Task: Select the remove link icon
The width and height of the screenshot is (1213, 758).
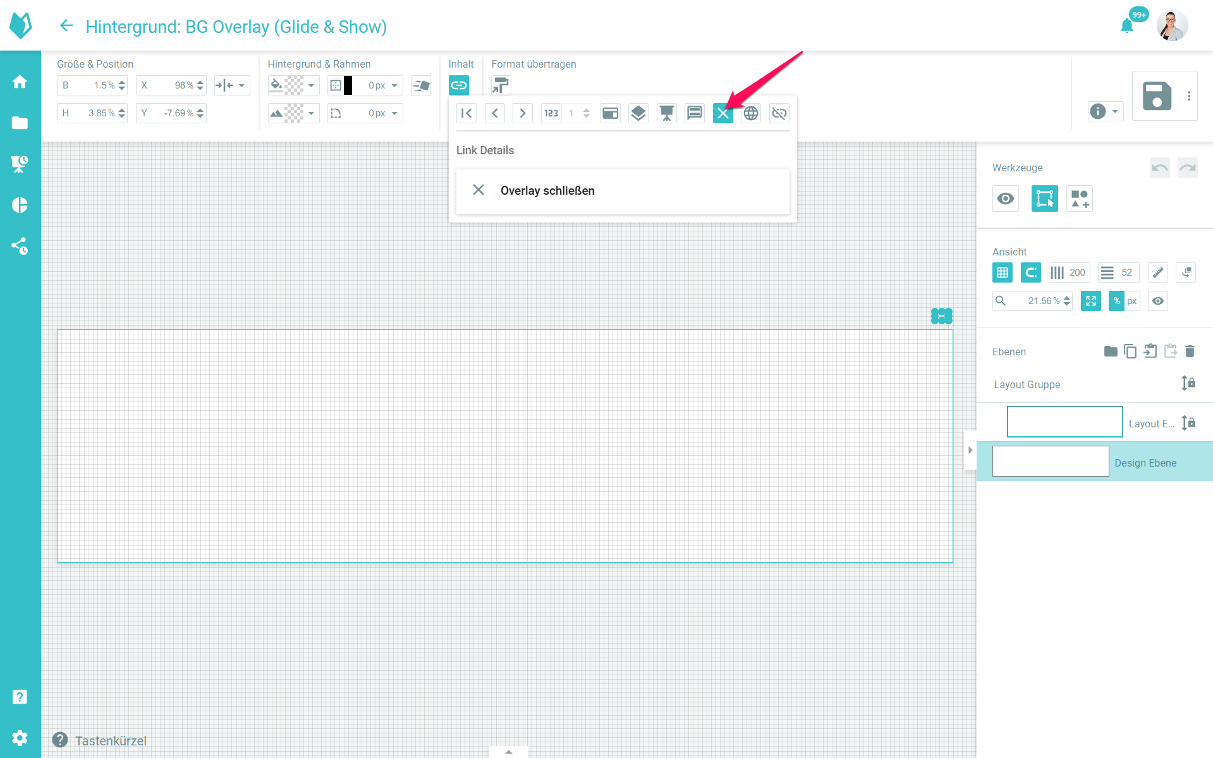Action: (x=779, y=113)
